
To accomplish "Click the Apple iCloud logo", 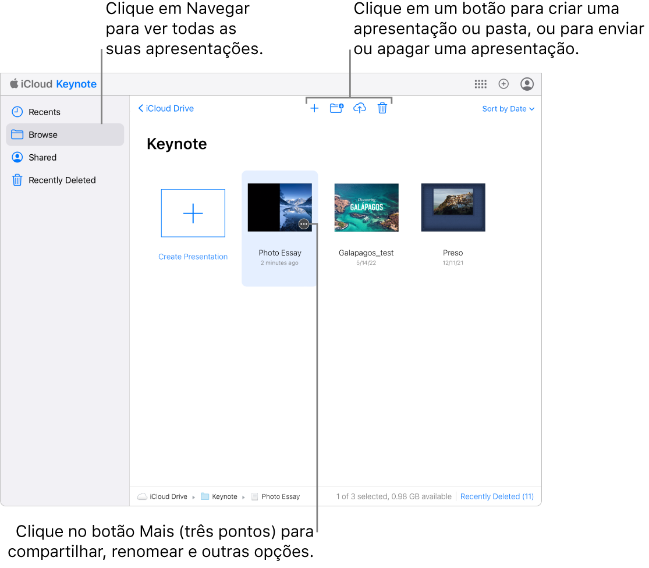I will 31,84.
